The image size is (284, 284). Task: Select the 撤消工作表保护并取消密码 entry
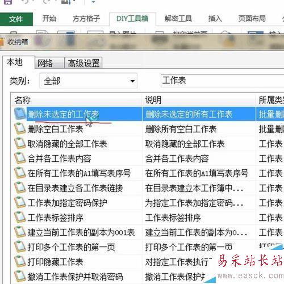point(75,277)
